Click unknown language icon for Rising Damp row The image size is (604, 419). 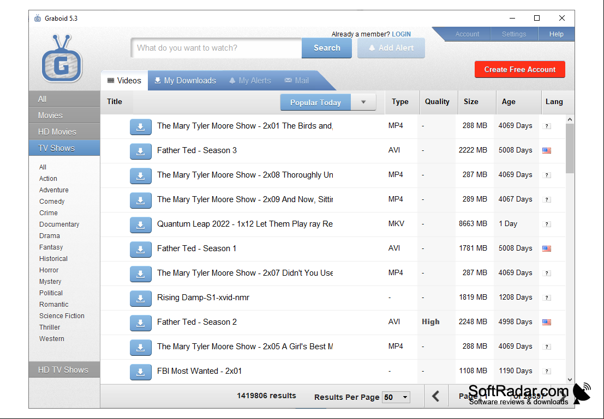click(x=547, y=297)
